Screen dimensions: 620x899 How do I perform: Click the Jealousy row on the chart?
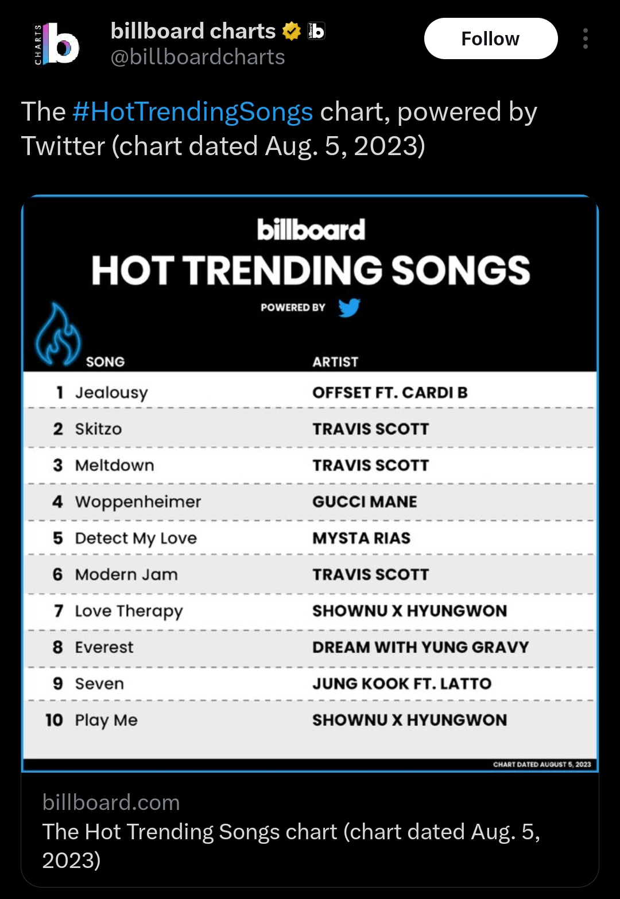click(310, 392)
